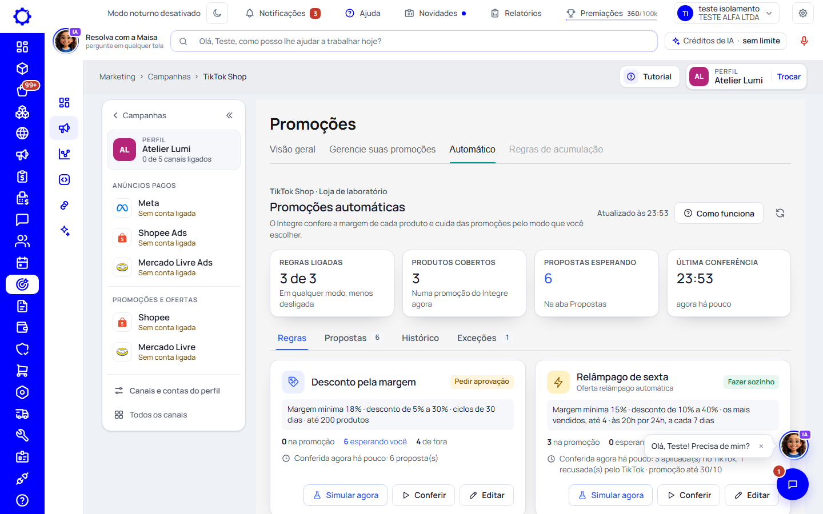Select Meta under Anúncios pagos
Image resolution: width=823 pixels, height=514 pixels.
(x=174, y=208)
